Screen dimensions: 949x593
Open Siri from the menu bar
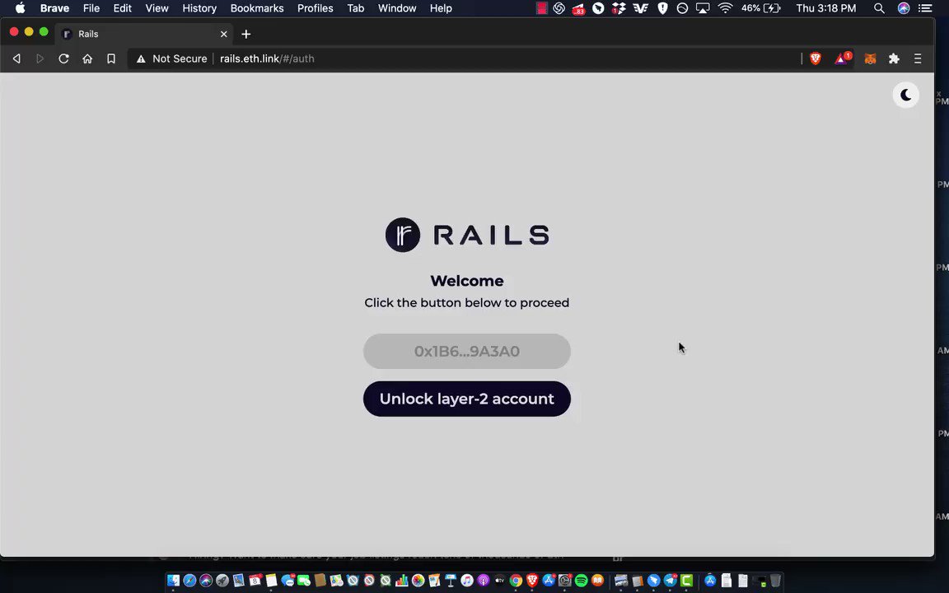[903, 8]
